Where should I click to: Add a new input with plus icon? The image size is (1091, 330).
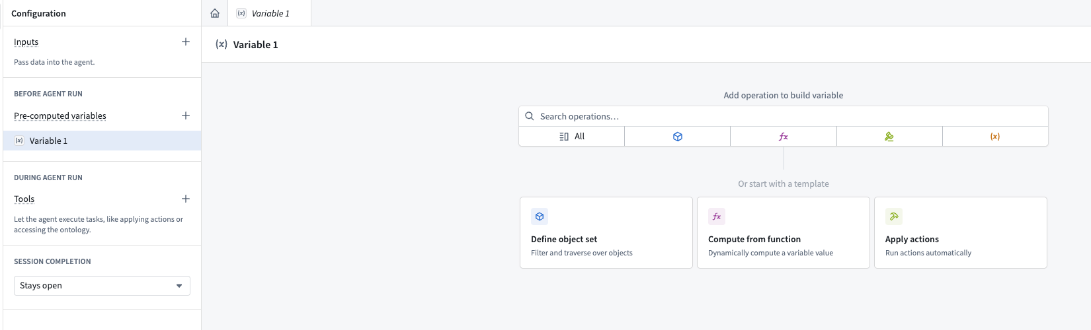coord(186,42)
